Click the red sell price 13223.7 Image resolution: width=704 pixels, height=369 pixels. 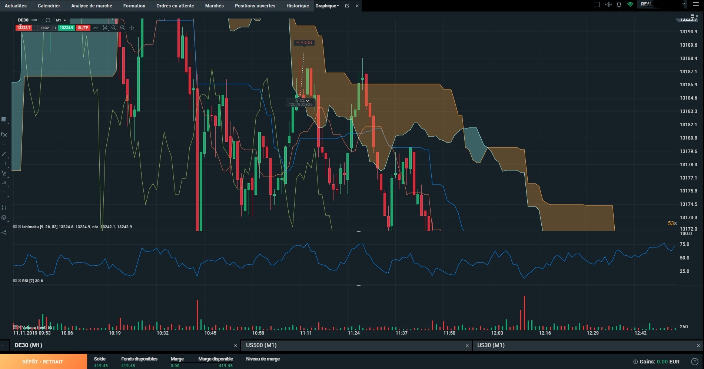pos(24,28)
